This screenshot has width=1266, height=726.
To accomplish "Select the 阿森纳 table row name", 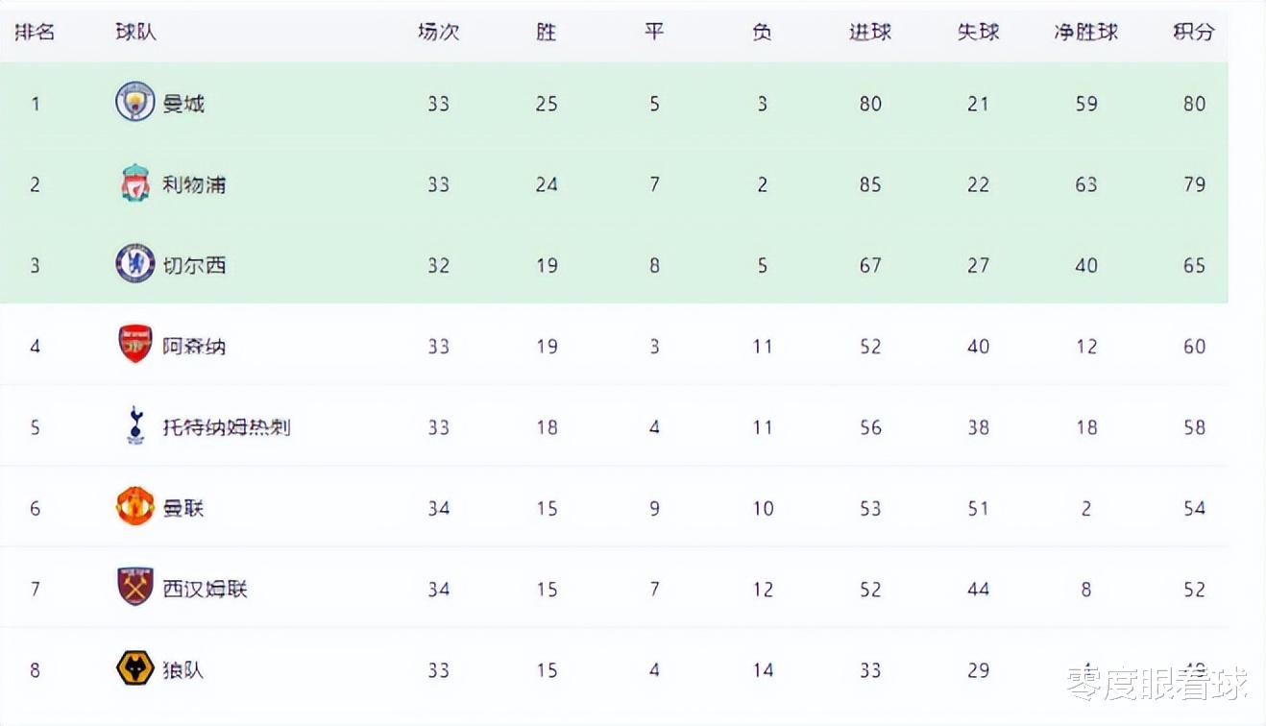I will point(194,346).
